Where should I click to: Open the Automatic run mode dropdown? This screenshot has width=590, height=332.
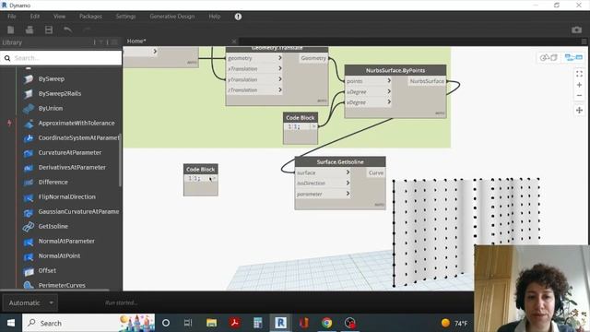coord(29,302)
